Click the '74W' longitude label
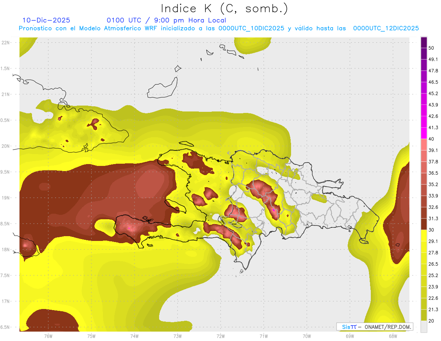This screenshot has width=441, height=341. pyautogui.click(x=135, y=336)
